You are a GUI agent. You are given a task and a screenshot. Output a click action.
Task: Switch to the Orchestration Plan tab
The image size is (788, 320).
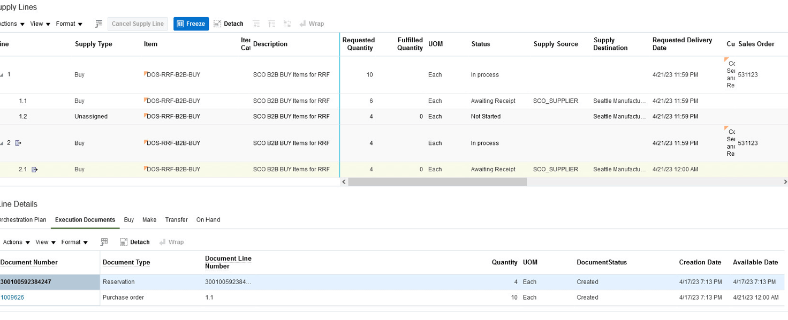coord(23,219)
